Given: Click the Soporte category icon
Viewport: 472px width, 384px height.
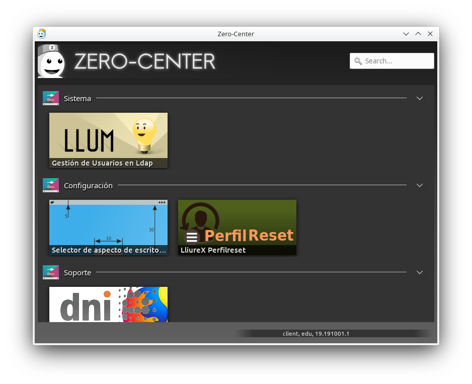Looking at the screenshot, I should 51,272.
